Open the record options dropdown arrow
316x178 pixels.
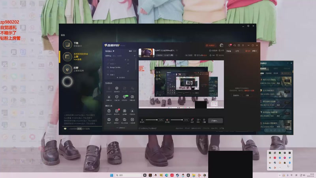tap(200, 120)
